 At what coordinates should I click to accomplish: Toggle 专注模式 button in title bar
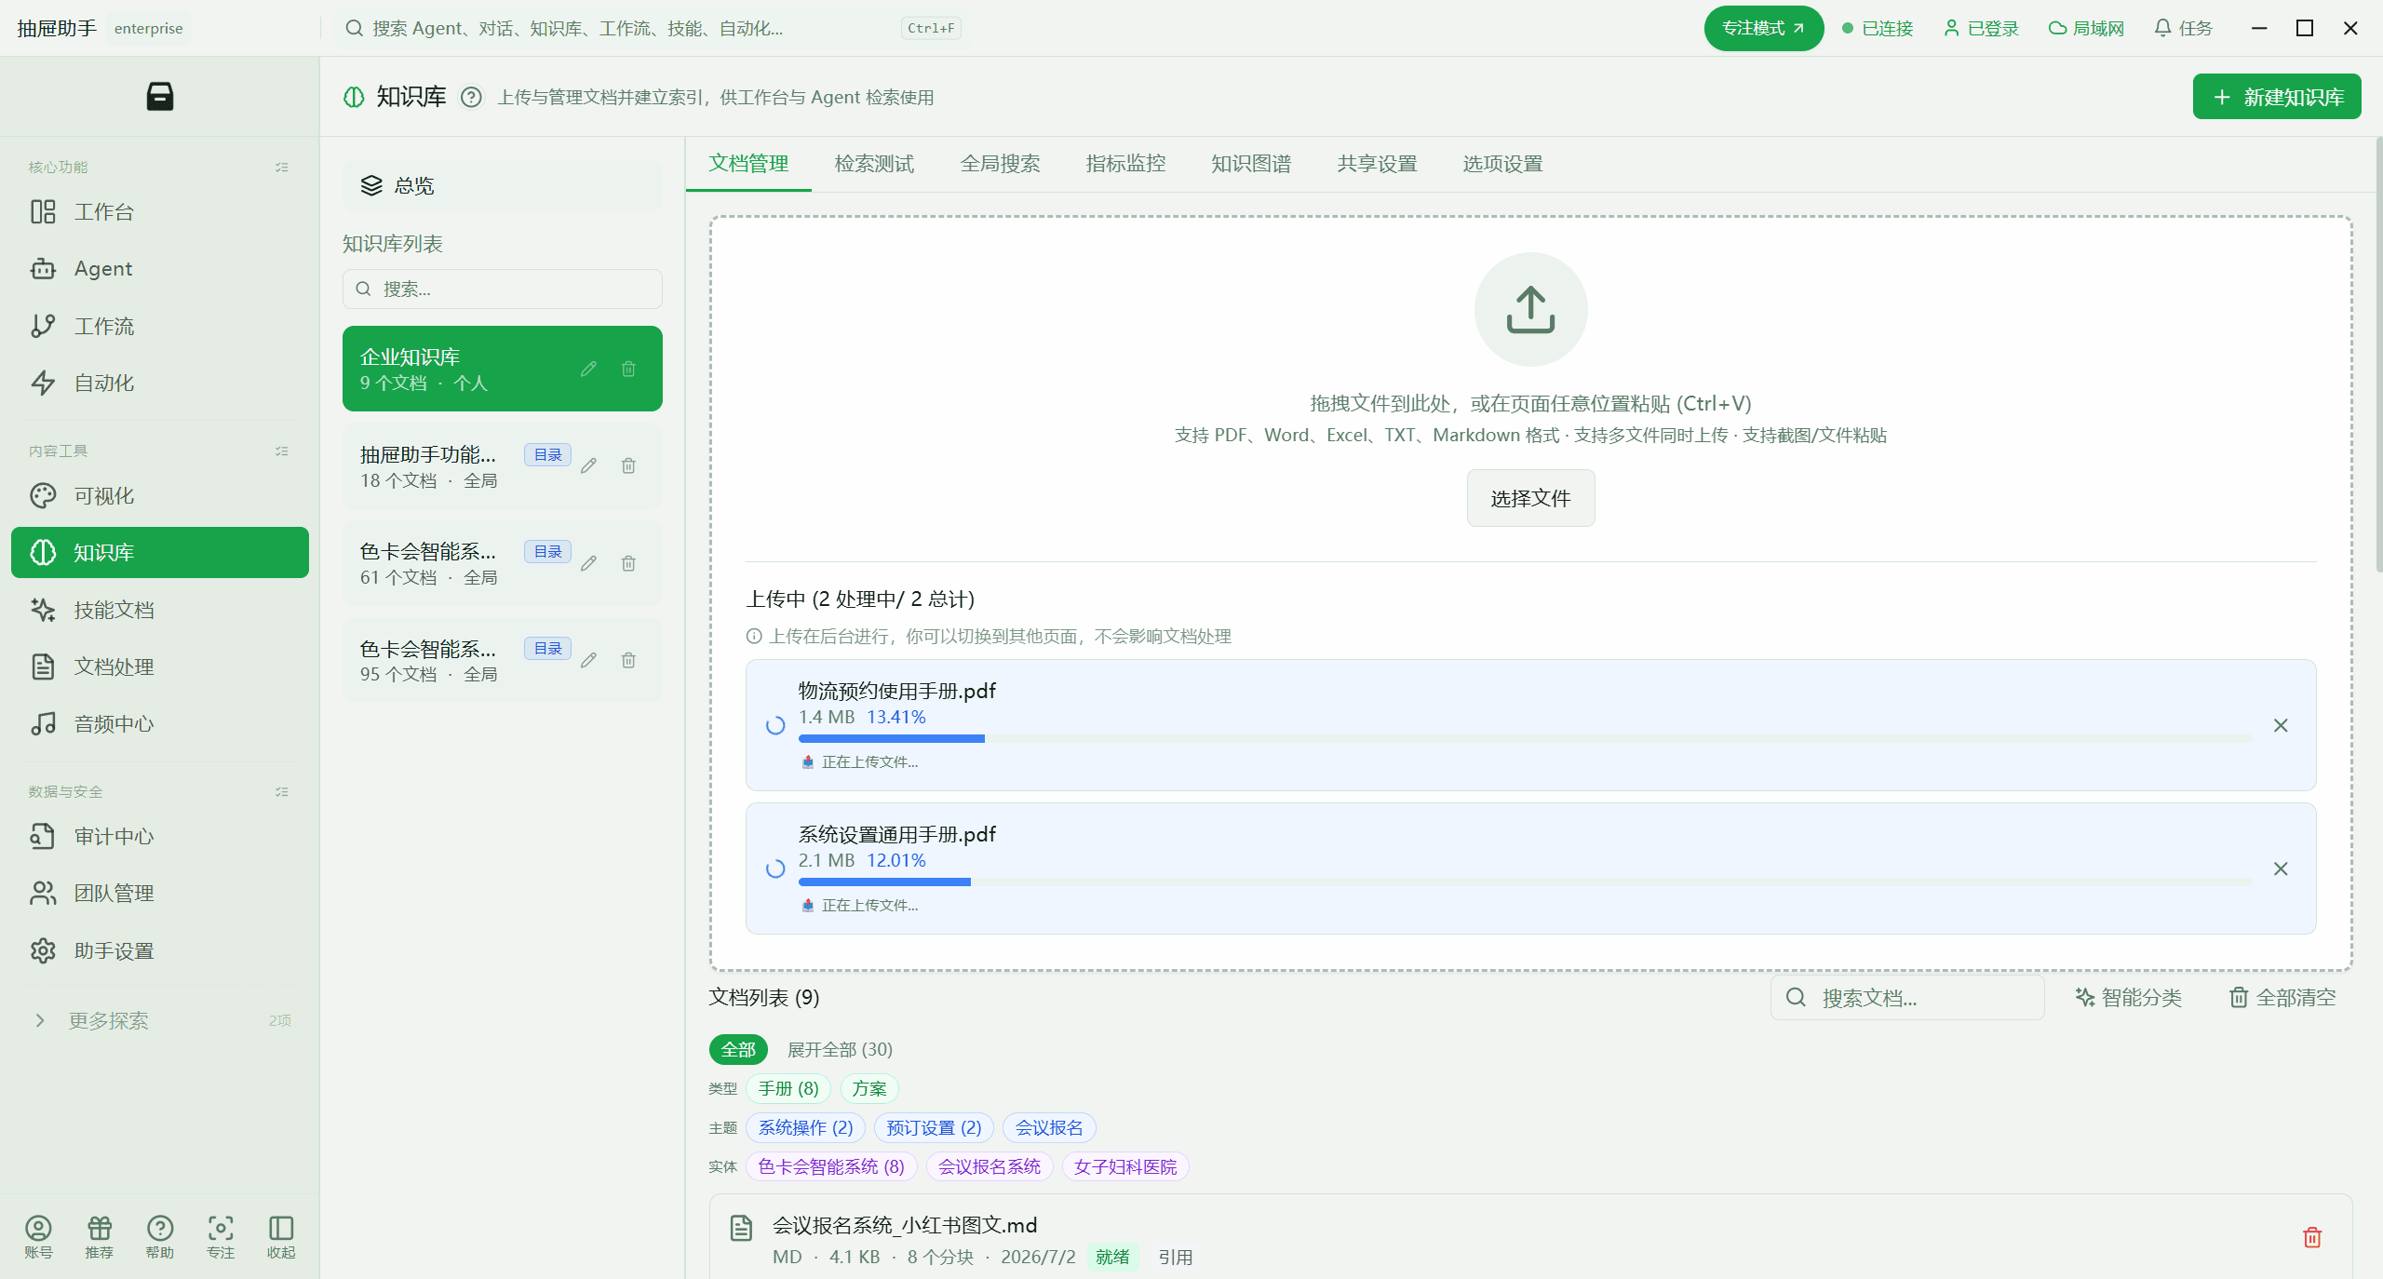click(1763, 28)
